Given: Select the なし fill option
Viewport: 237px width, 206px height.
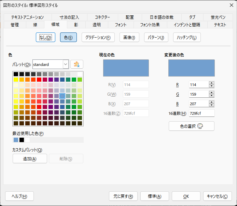Looking at the screenshot, I should [x=45, y=37].
